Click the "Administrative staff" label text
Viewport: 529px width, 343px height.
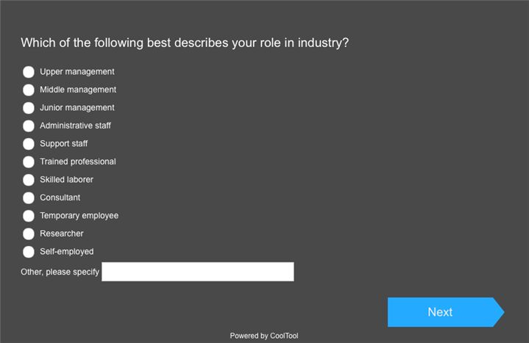click(x=75, y=126)
